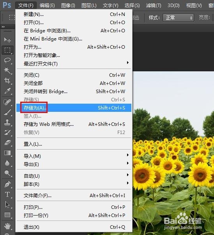
Task: Open the 样式 dropdown set to 正常
Action: click(x=178, y=18)
